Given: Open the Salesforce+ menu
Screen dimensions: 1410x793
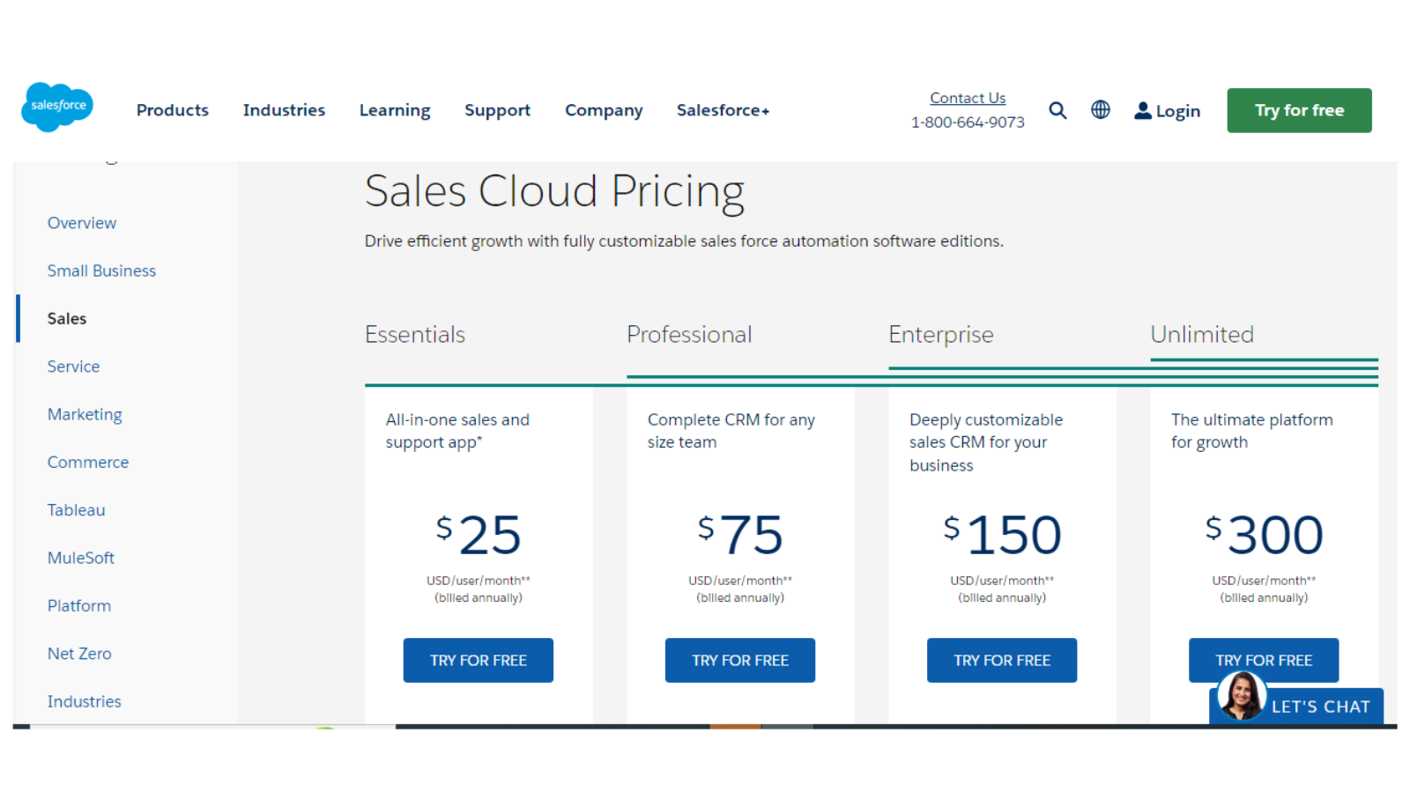Looking at the screenshot, I should coord(723,110).
